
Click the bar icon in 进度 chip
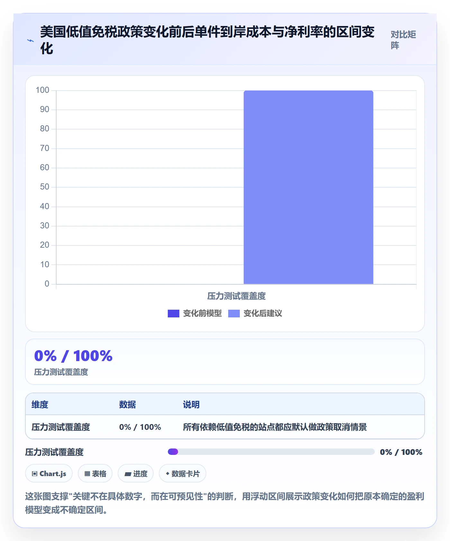(x=128, y=474)
